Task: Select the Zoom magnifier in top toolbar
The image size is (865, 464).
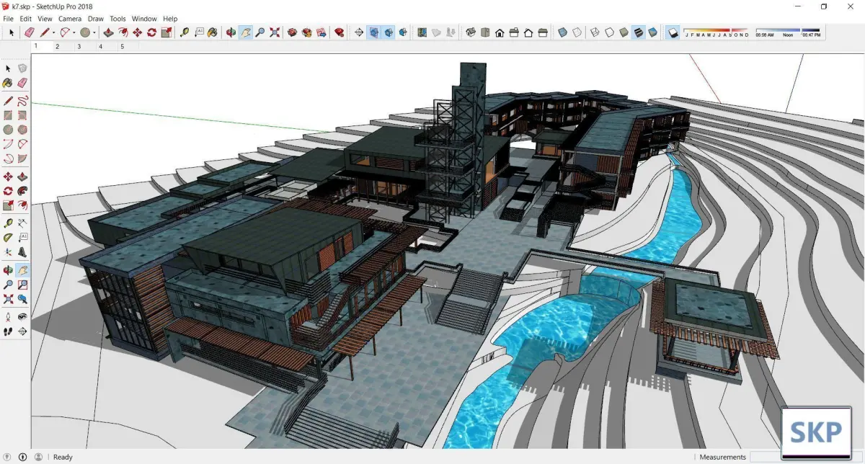Action: click(x=259, y=32)
